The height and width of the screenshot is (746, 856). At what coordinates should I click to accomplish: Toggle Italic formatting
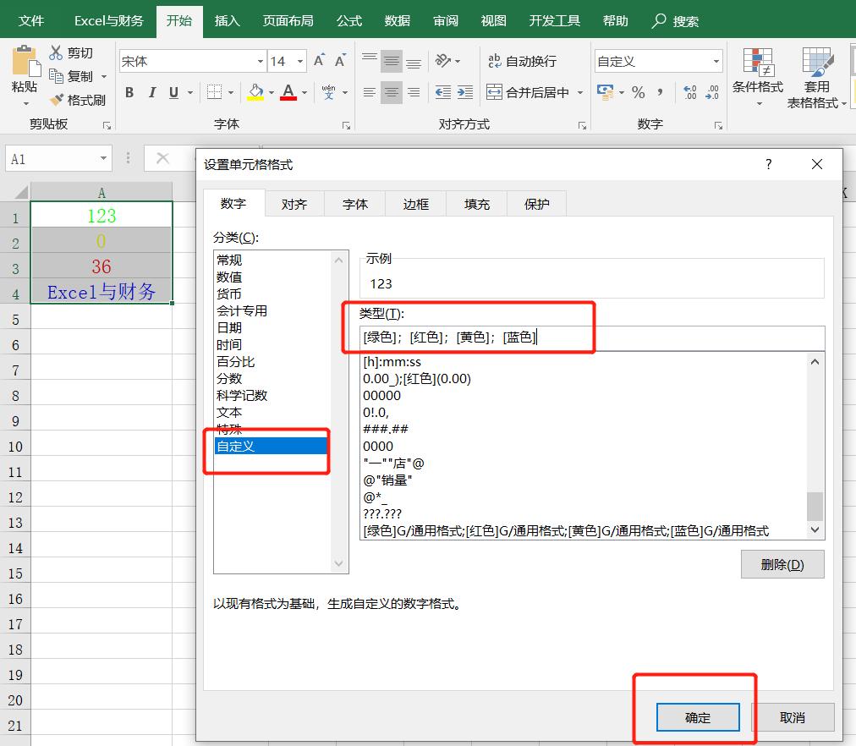(x=151, y=92)
